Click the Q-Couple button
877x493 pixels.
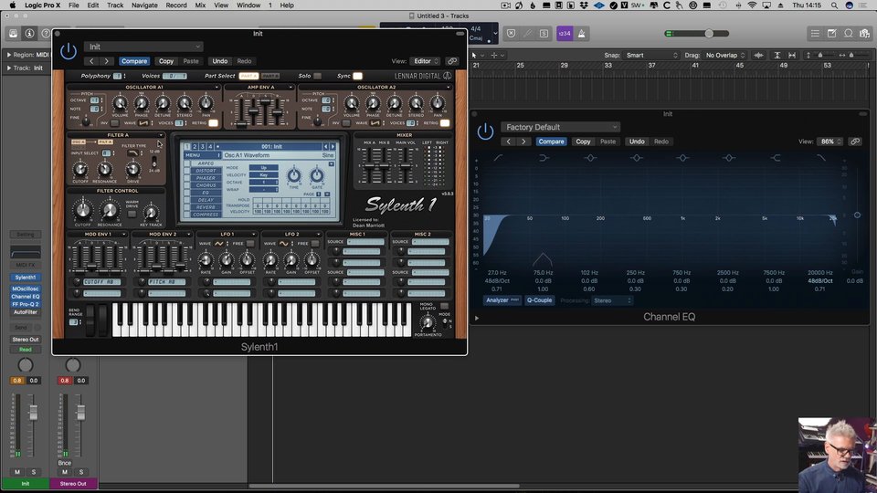tap(539, 300)
